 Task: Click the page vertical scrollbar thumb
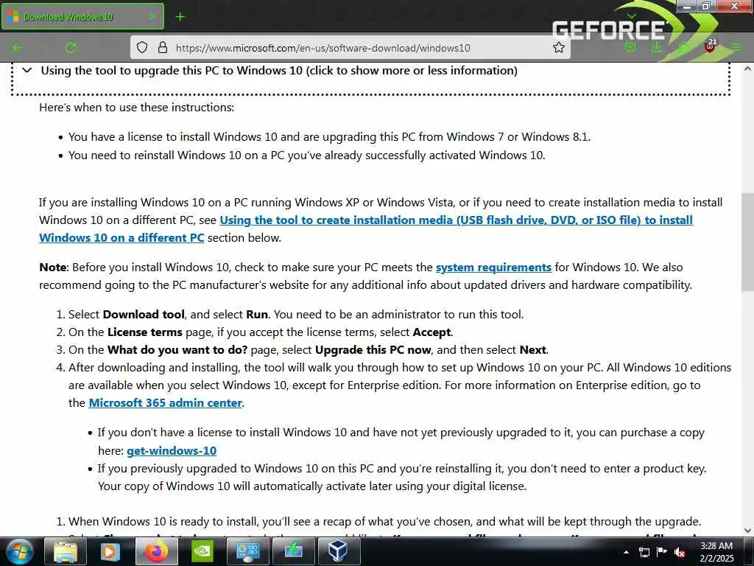pos(747,242)
